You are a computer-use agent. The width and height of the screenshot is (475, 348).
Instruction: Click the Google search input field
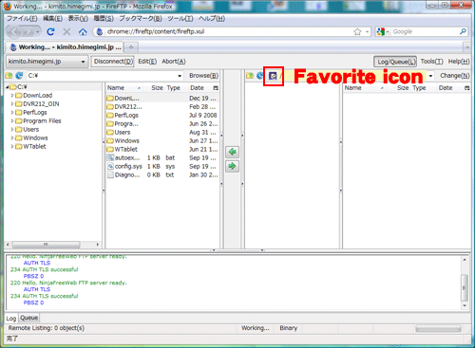coord(424,31)
